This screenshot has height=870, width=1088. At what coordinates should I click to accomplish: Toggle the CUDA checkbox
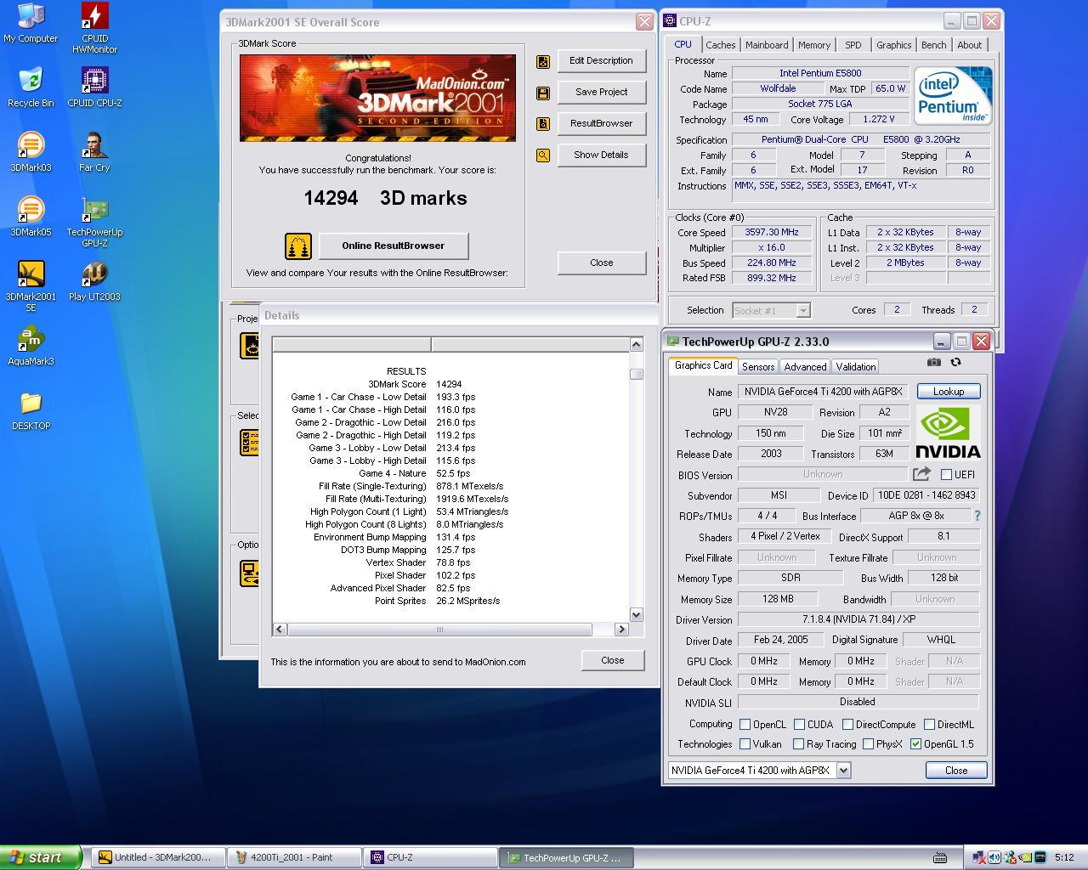[799, 725]
